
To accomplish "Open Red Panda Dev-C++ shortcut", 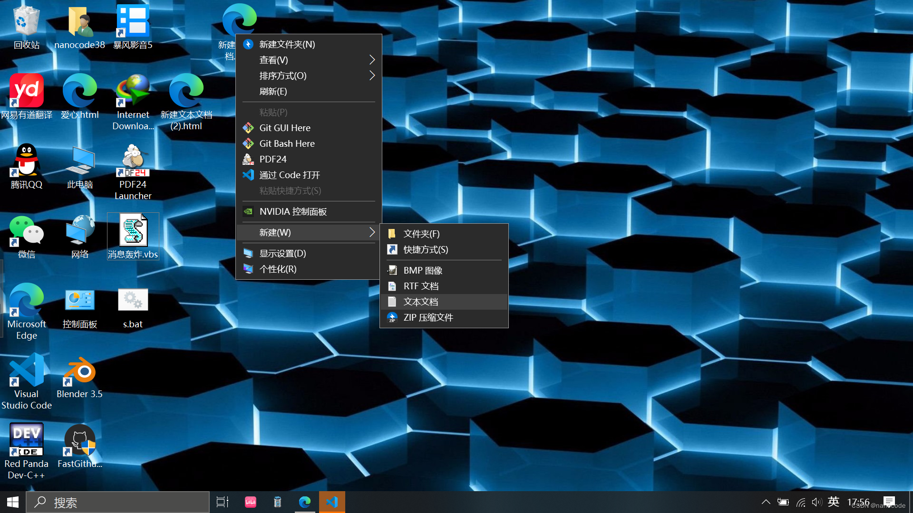I will (27, 451).
